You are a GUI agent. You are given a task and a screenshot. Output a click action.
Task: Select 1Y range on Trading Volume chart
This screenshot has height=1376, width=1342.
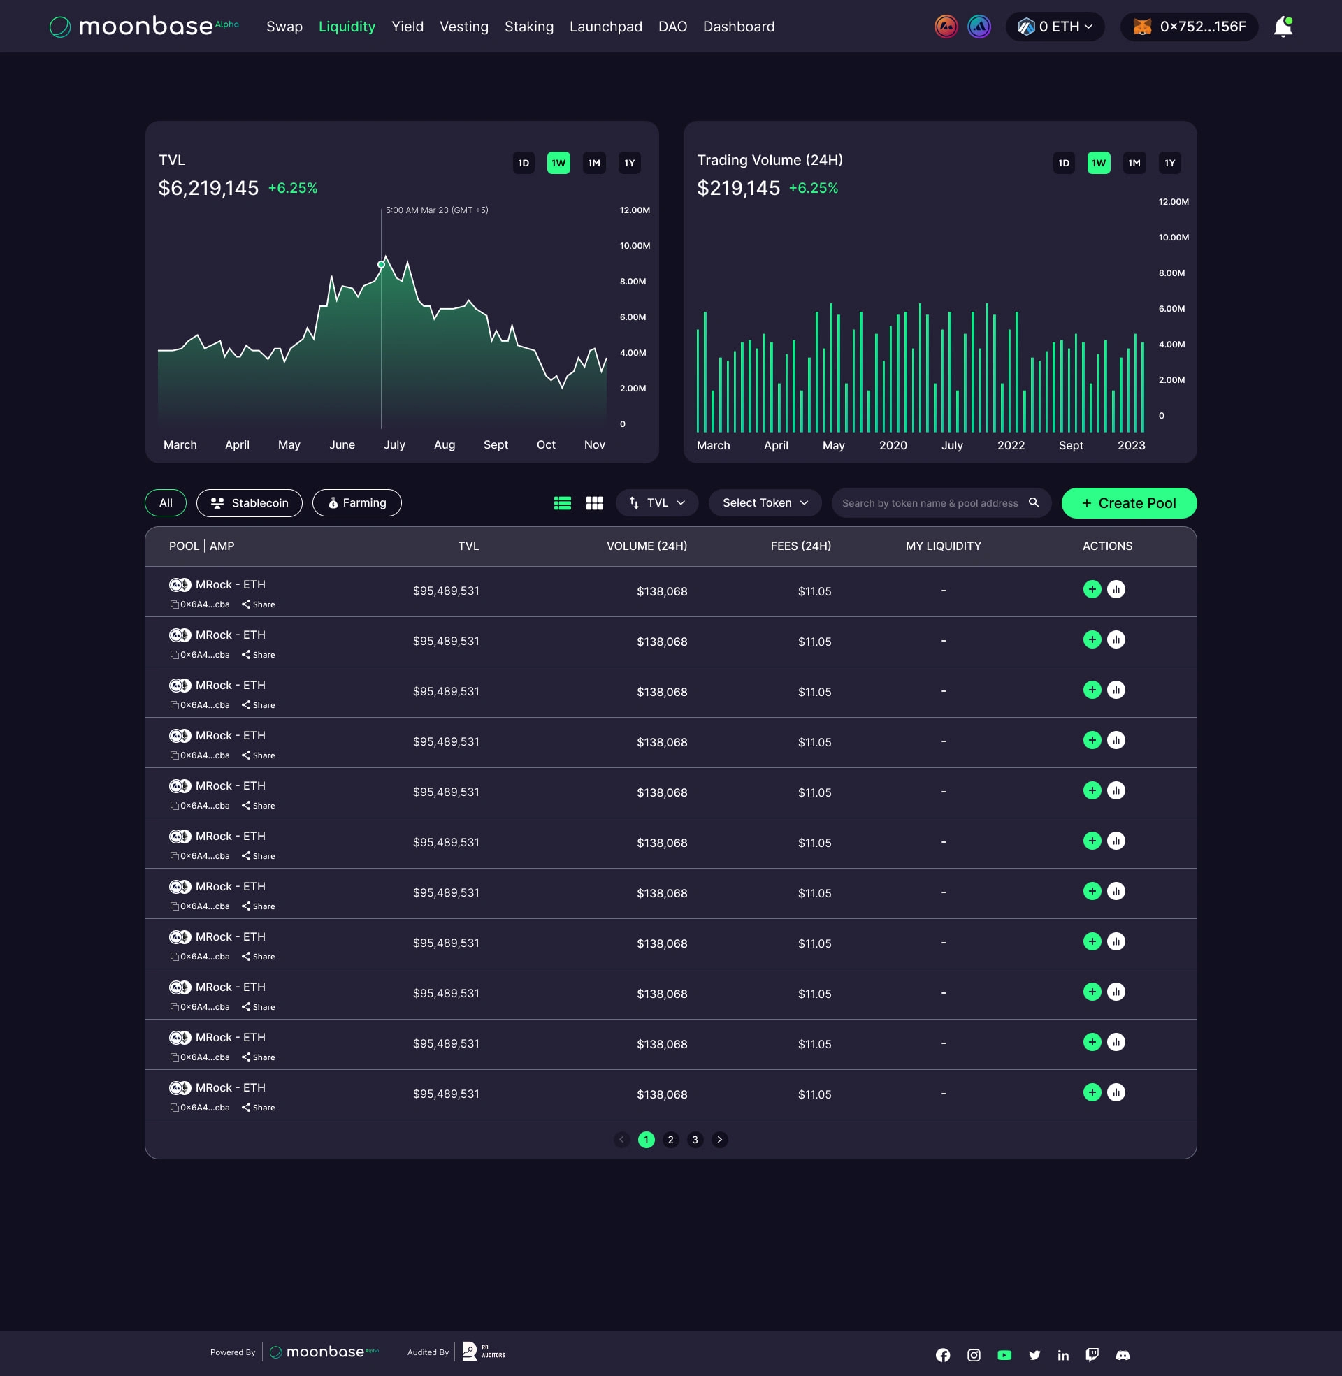pyautogui.click(x=1169, y=163)
